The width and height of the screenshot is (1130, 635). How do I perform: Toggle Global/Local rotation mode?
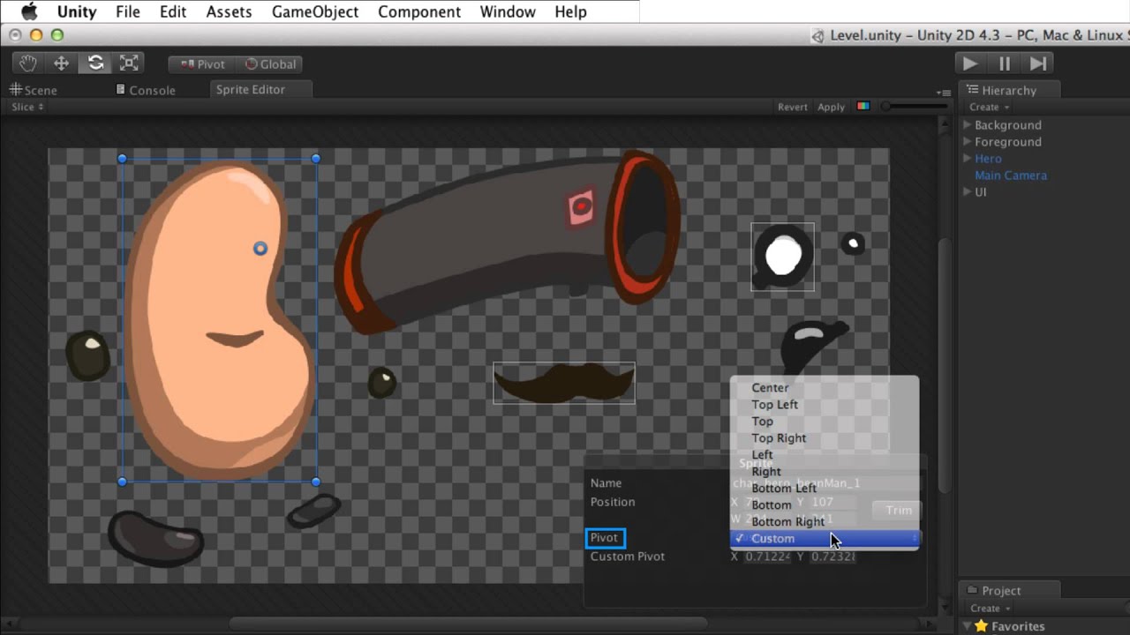(270, 64)
